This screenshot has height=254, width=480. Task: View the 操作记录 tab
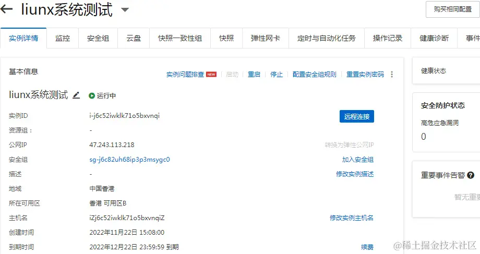[x=388, y=38]
